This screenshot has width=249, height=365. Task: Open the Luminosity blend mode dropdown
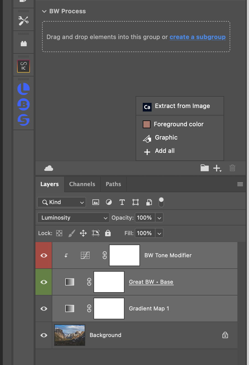click(73, 218)
